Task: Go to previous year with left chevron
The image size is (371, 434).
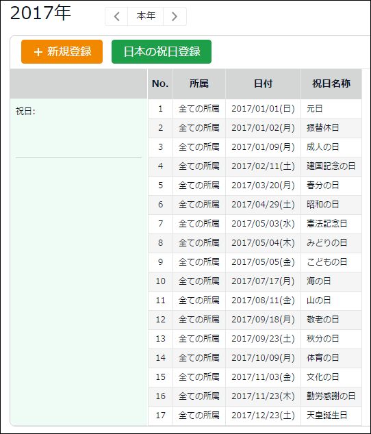Action: 116,16
